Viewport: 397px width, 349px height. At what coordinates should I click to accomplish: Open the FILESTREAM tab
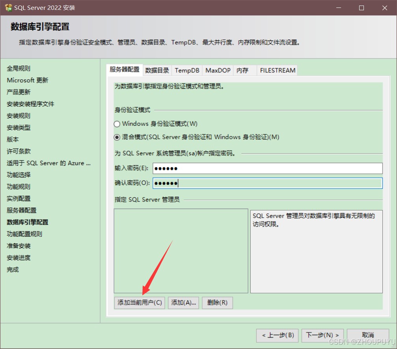click(x=277, y=71)
